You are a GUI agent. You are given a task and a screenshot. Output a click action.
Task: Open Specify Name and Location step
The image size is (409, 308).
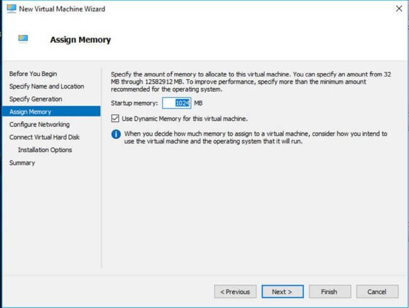point(47,86)
